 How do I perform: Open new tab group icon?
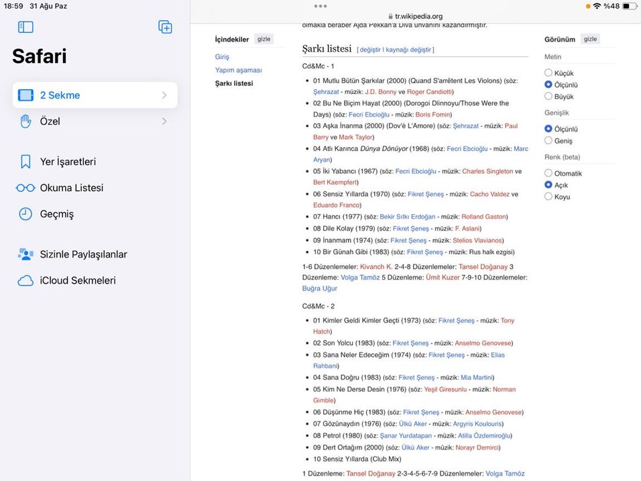[x=165, y=27]
